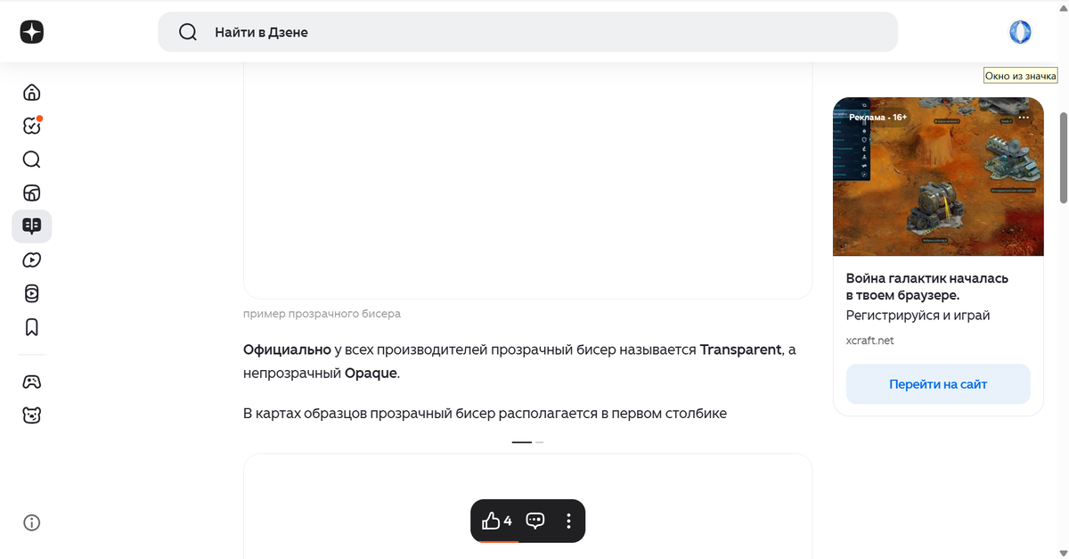Open the home feed via sidebar icon
The image size is (1069, 559).
[31, 92]
